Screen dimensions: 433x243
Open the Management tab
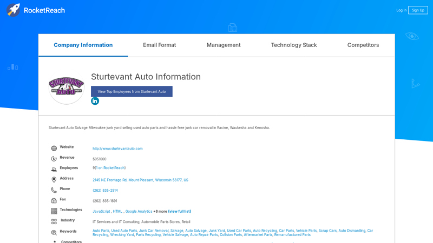224,45
